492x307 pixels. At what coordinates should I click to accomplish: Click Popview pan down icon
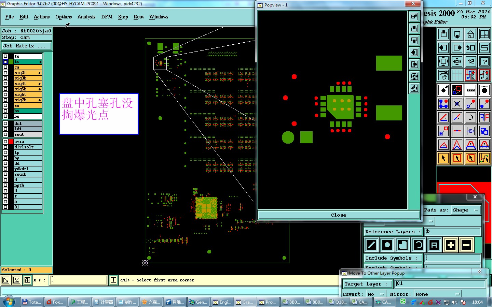[414, 41]
